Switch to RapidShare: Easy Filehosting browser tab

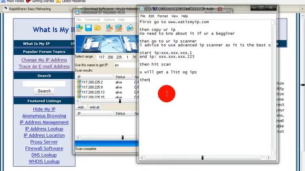(x=37, y=9)
